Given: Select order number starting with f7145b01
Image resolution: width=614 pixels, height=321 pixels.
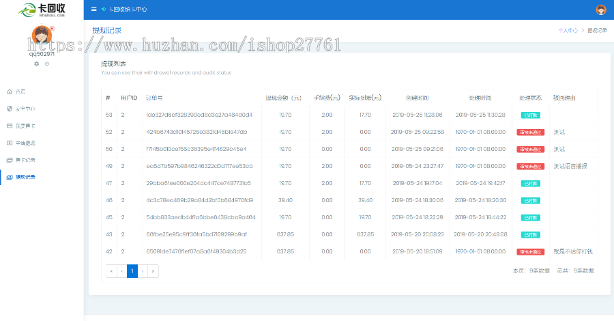Looking at the screenshot, I should click(196, 149).
